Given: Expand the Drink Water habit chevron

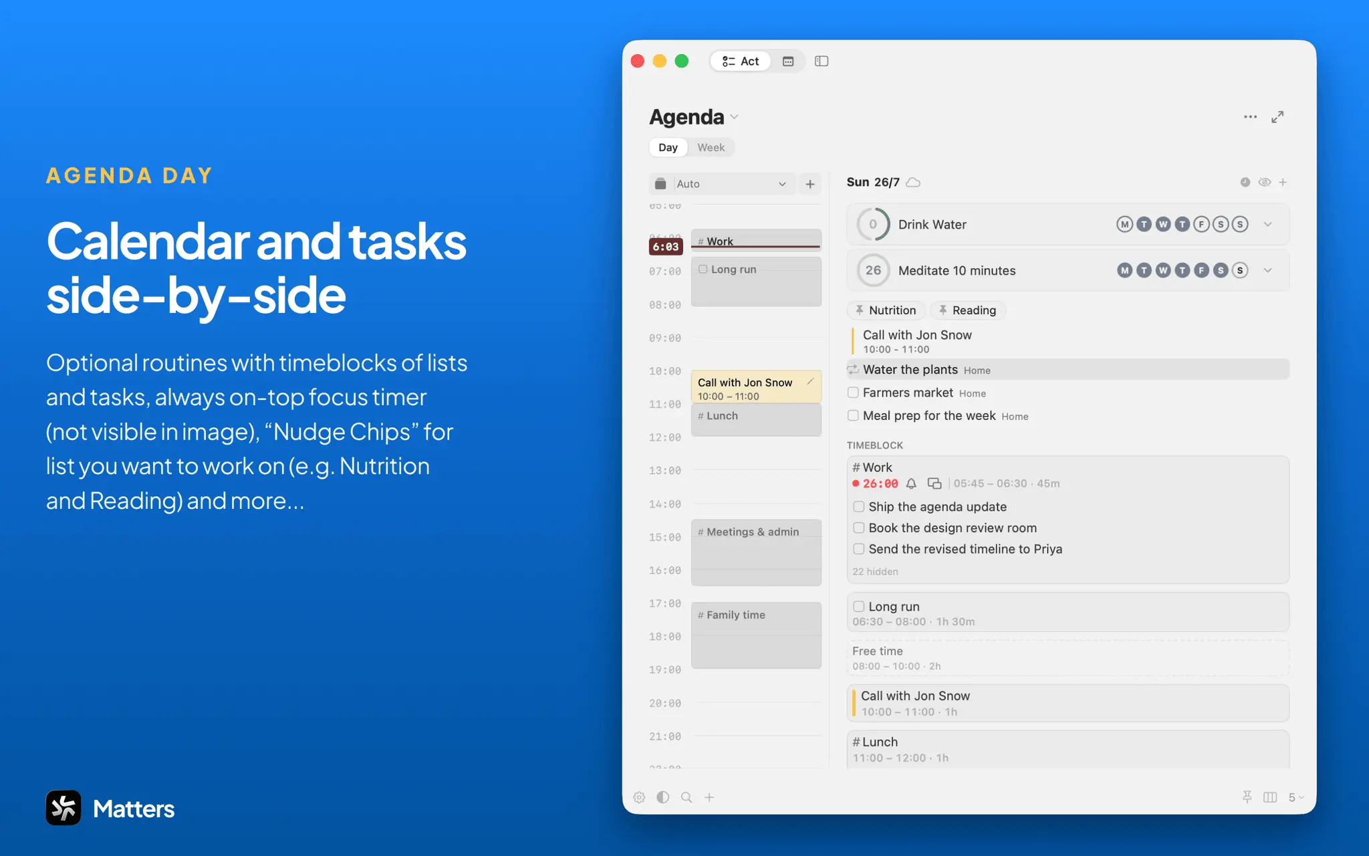Looking at the screenshot, I should (x=1267, y=225).
